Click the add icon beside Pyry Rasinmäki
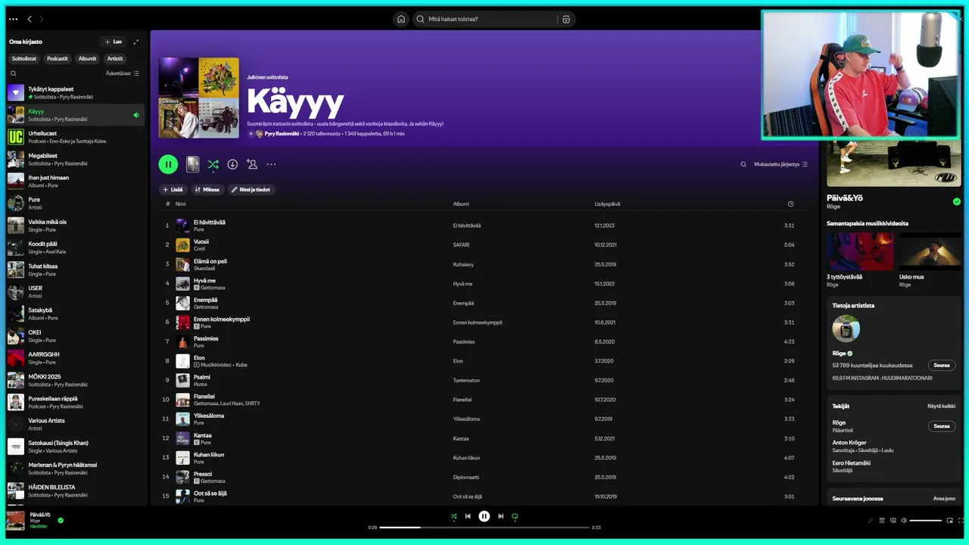 pyautogui.click(x=251, y=134)
